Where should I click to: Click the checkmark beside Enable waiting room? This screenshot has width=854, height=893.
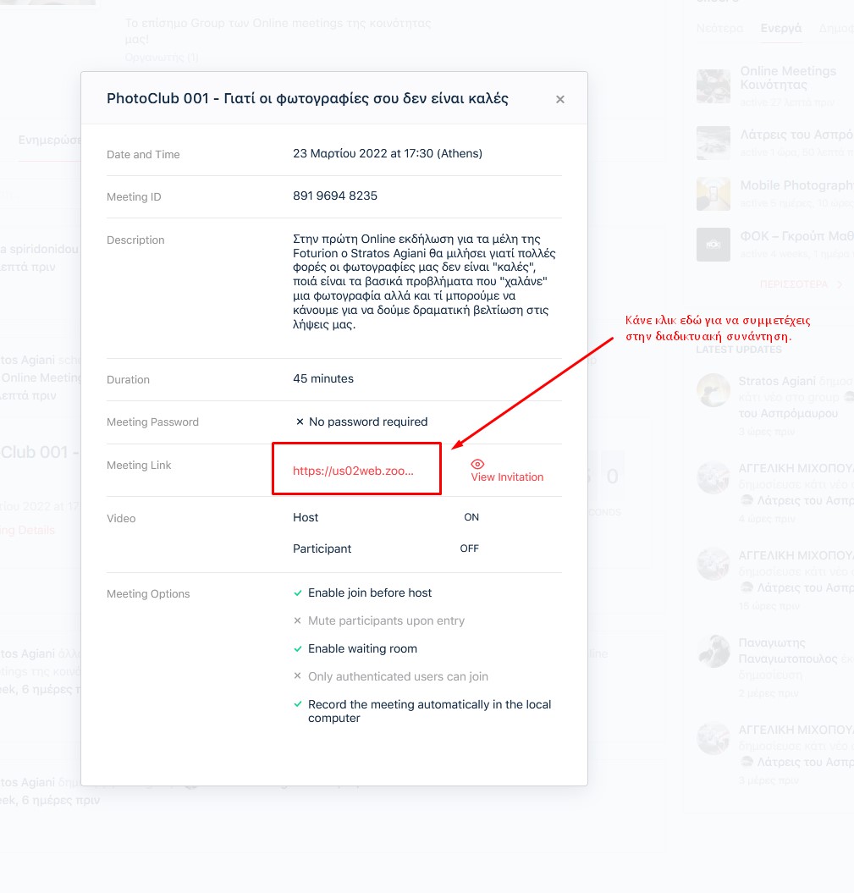tap(297, 649)
